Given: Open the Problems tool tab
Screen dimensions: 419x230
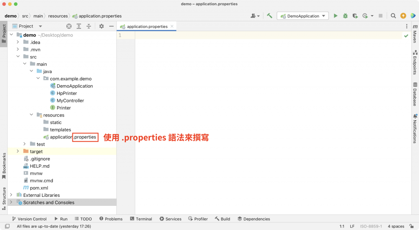Looking at the screenshot, I should tap(111, 219).
